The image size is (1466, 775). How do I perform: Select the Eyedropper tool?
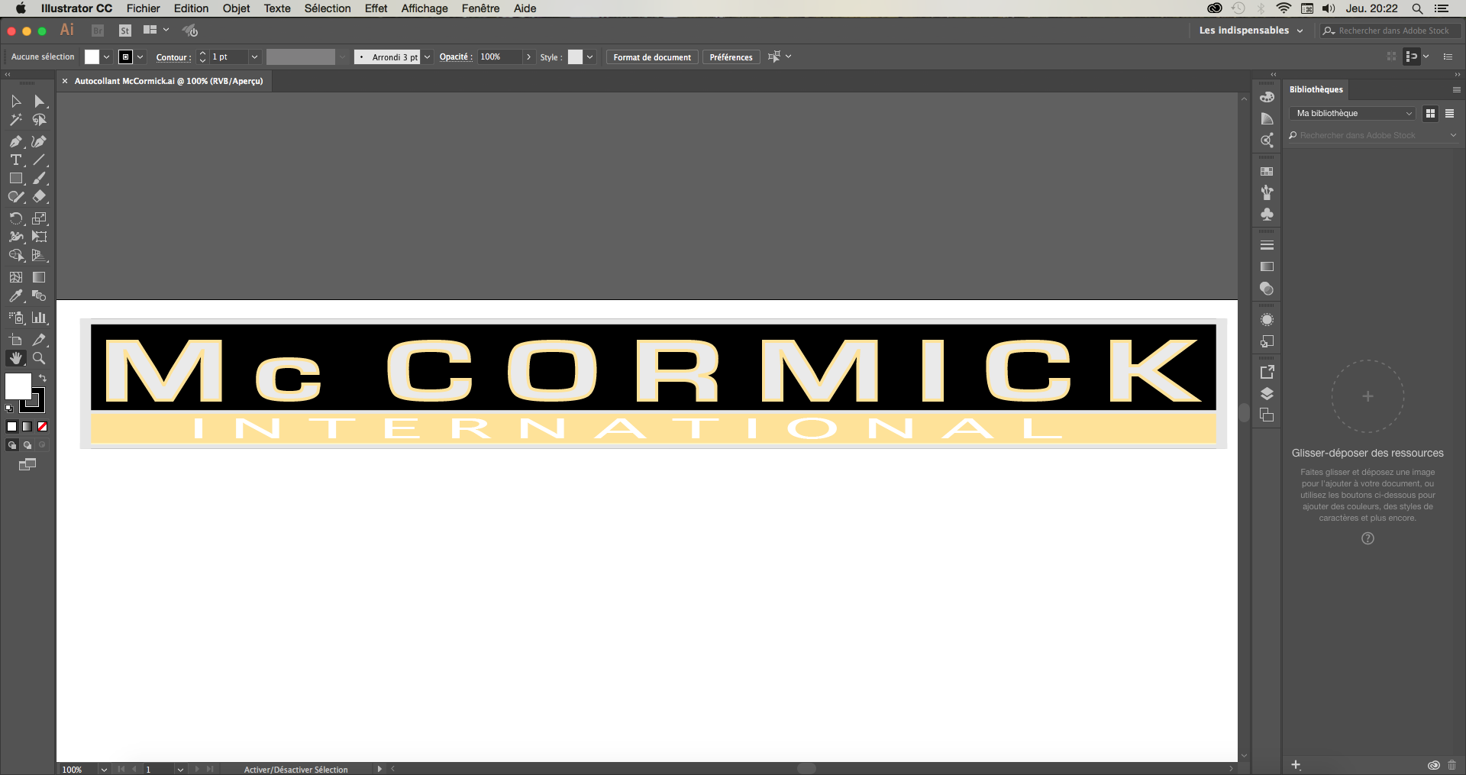[16, 295]
